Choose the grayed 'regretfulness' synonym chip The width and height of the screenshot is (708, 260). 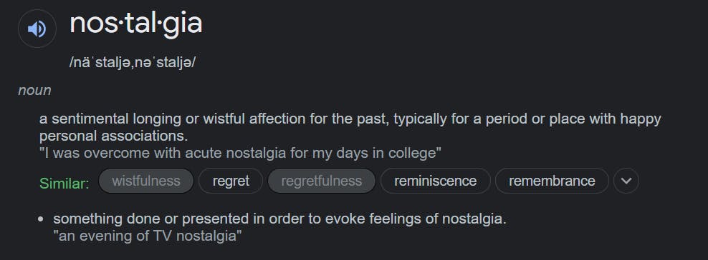(322, 181)
